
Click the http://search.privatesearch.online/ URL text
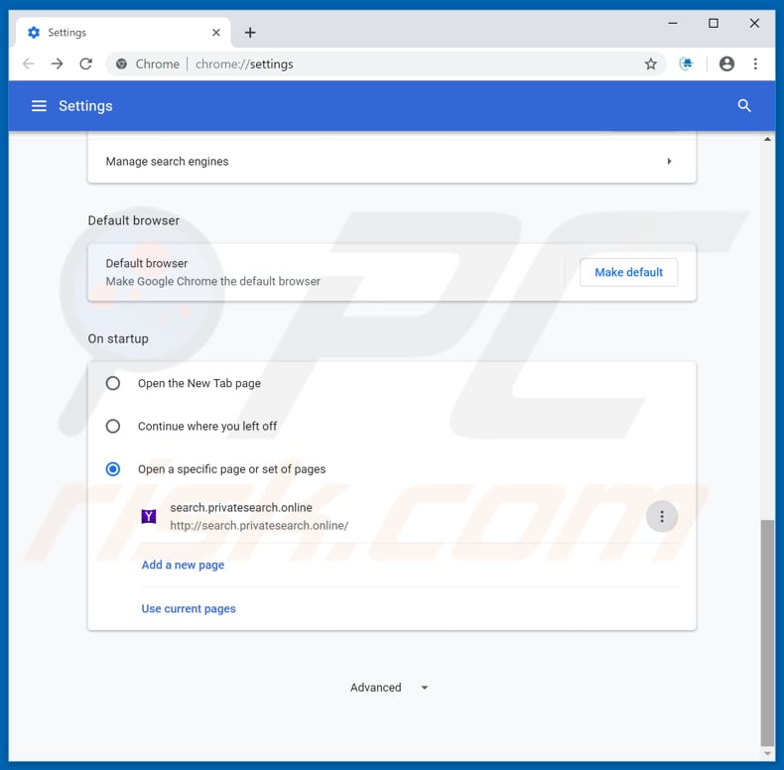(x=259, y=526)
